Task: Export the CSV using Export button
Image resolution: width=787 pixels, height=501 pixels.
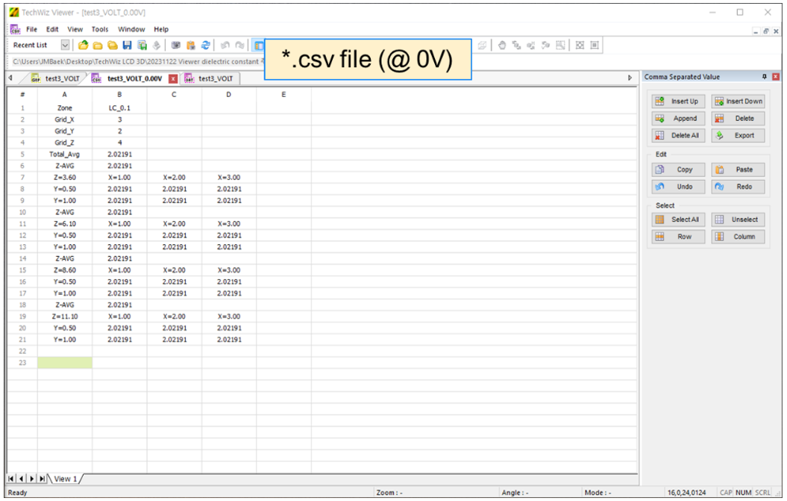Action: click(738, 136)
